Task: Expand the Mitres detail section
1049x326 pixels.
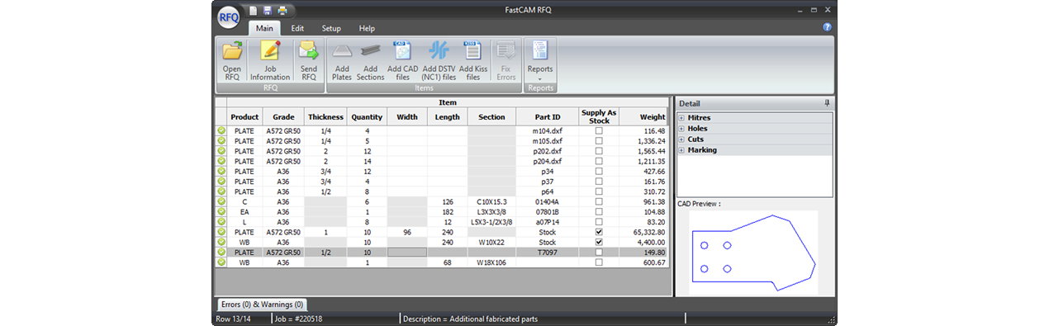Action: click(x=681, y=118)
